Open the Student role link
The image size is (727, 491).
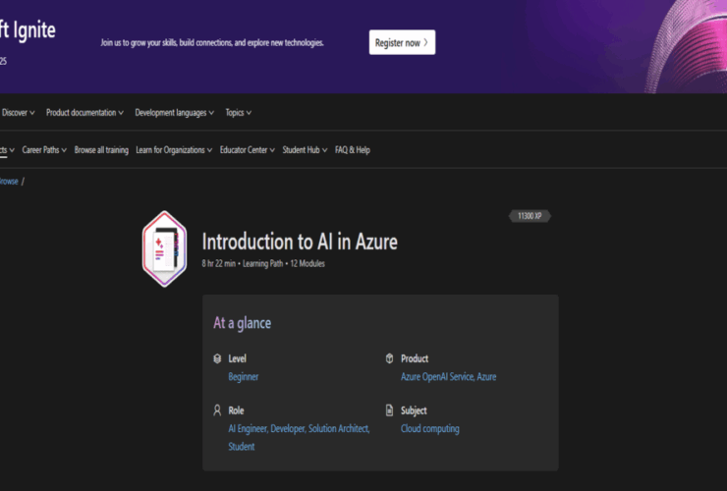pos(241,447)
